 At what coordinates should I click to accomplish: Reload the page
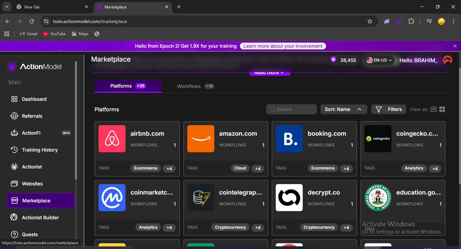(x=32, y=22)
